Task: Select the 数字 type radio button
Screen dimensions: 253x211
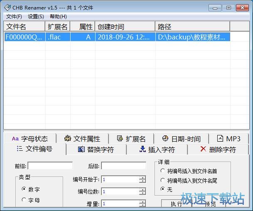Action: tap(24, 189)
